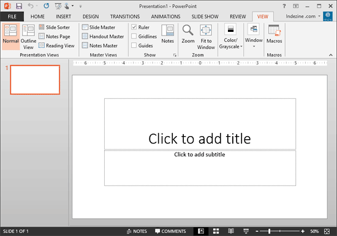Click SLIDE 1 OF 1 indicator
The image size is (337, 236).
pos(16,231)
